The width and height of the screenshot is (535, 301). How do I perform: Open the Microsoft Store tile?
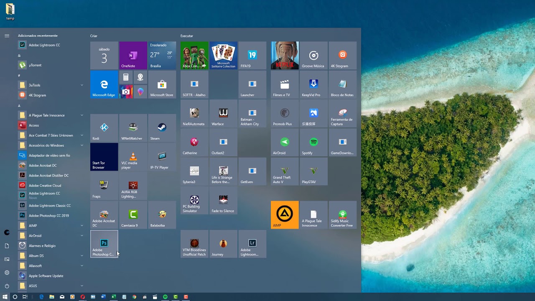(x=162, y=84)
